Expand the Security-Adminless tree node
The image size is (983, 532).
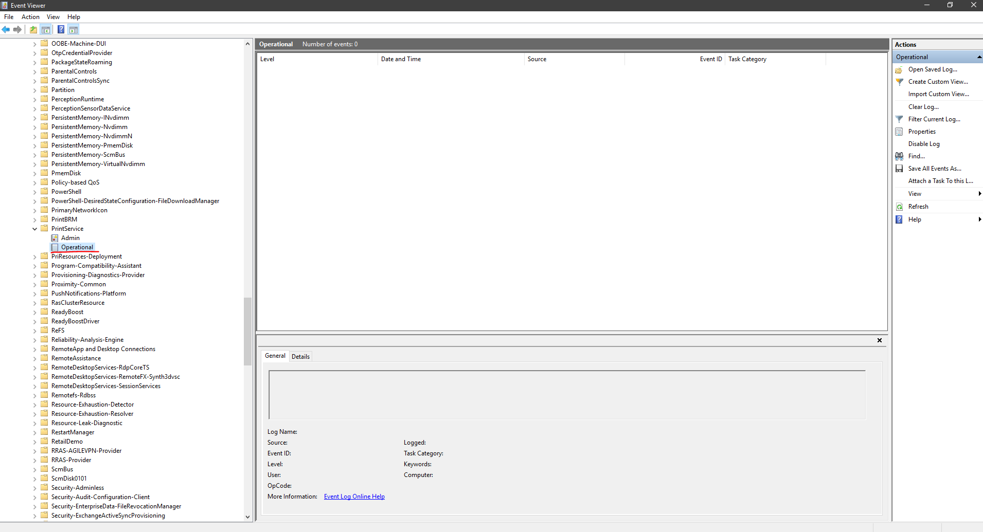tap(35, 488)
